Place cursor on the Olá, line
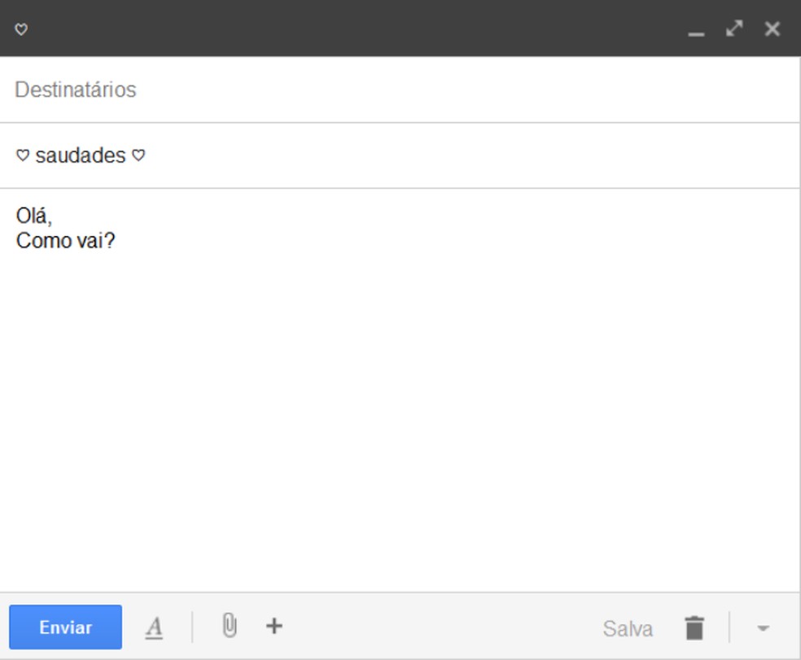801x660 pixels. click(x=34, y=216)
